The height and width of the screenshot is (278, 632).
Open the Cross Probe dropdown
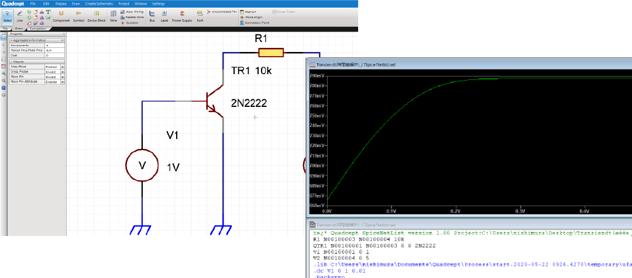[x=63, y=72]
